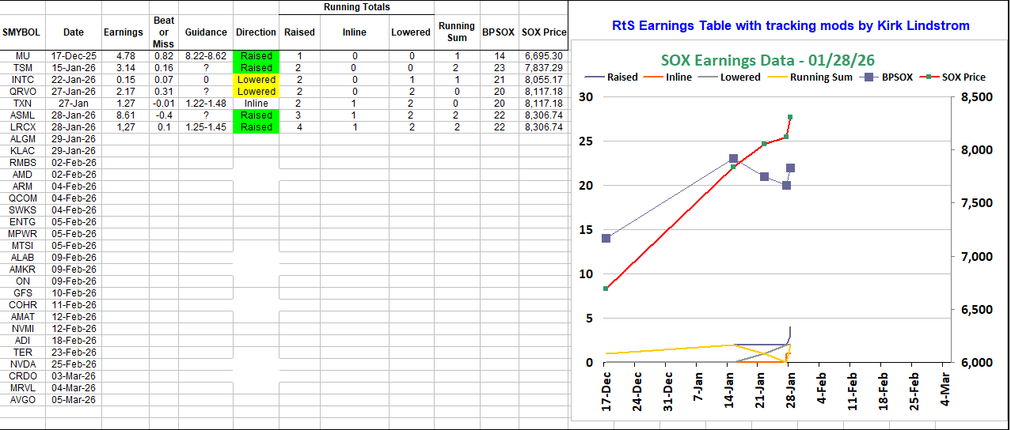Click the AVGO symbol cell
The height and width of the screenshot is (430, 1011).
tap(22, 400)
